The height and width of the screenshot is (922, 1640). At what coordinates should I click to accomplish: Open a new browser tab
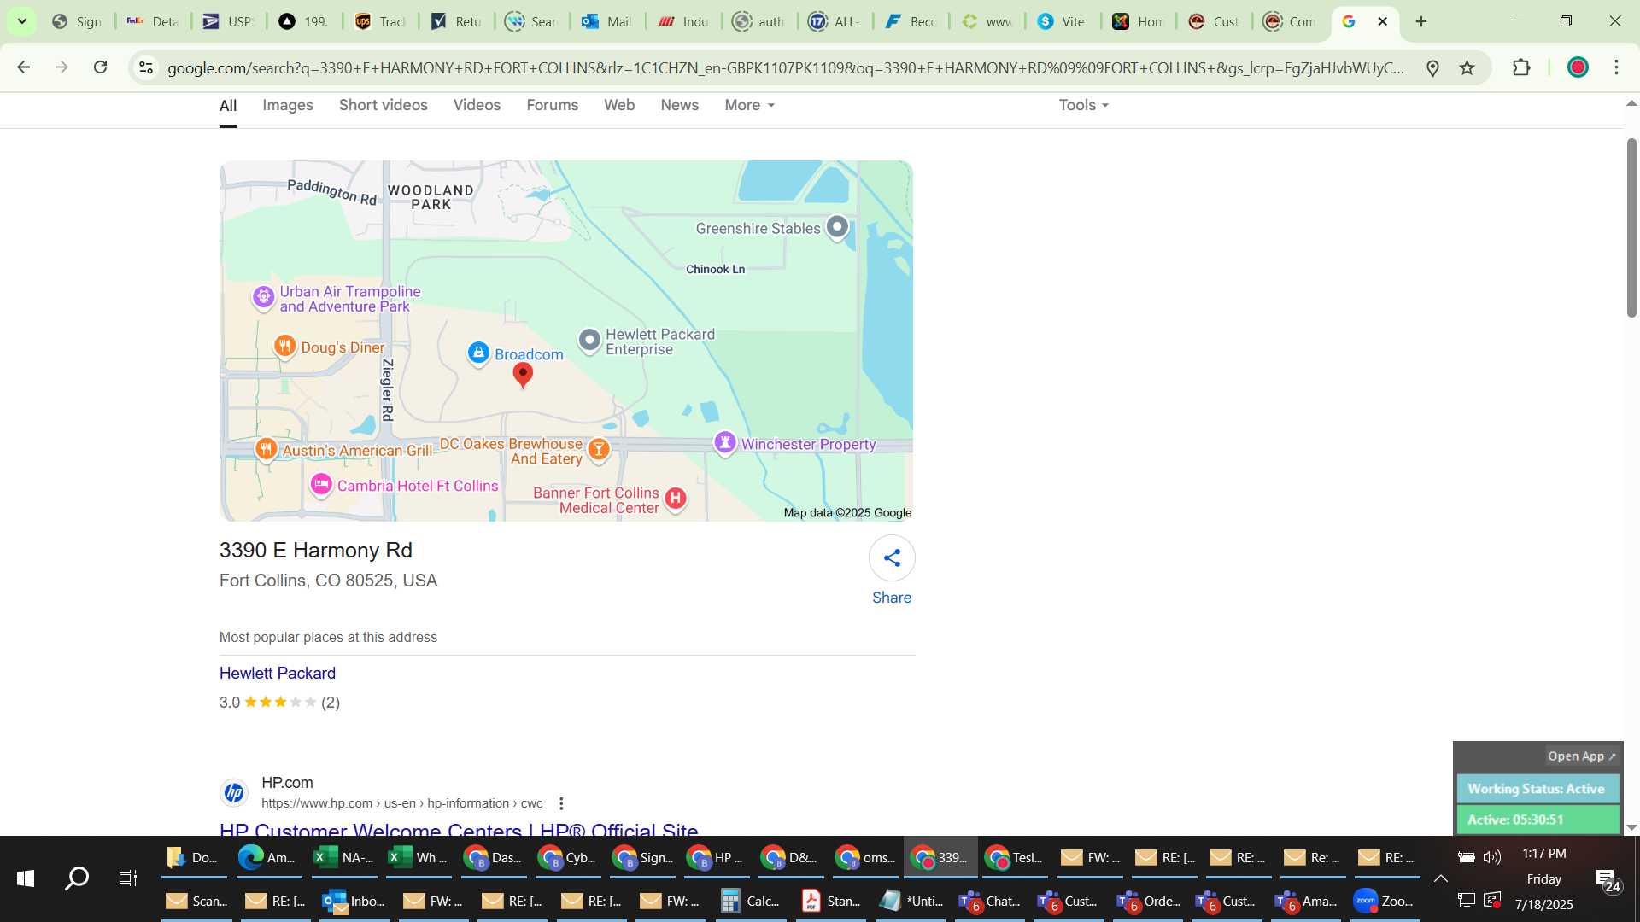(1421, 21)
